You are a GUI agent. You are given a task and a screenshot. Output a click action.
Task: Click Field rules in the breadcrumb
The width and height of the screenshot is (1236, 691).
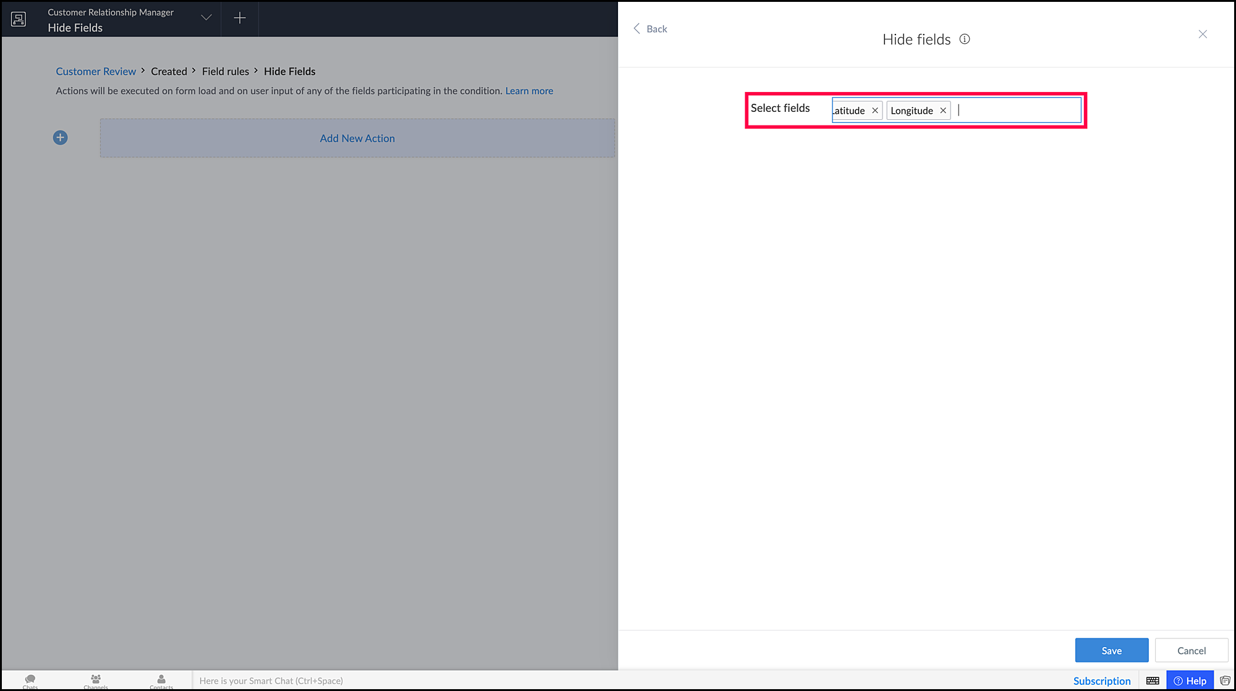225,72
